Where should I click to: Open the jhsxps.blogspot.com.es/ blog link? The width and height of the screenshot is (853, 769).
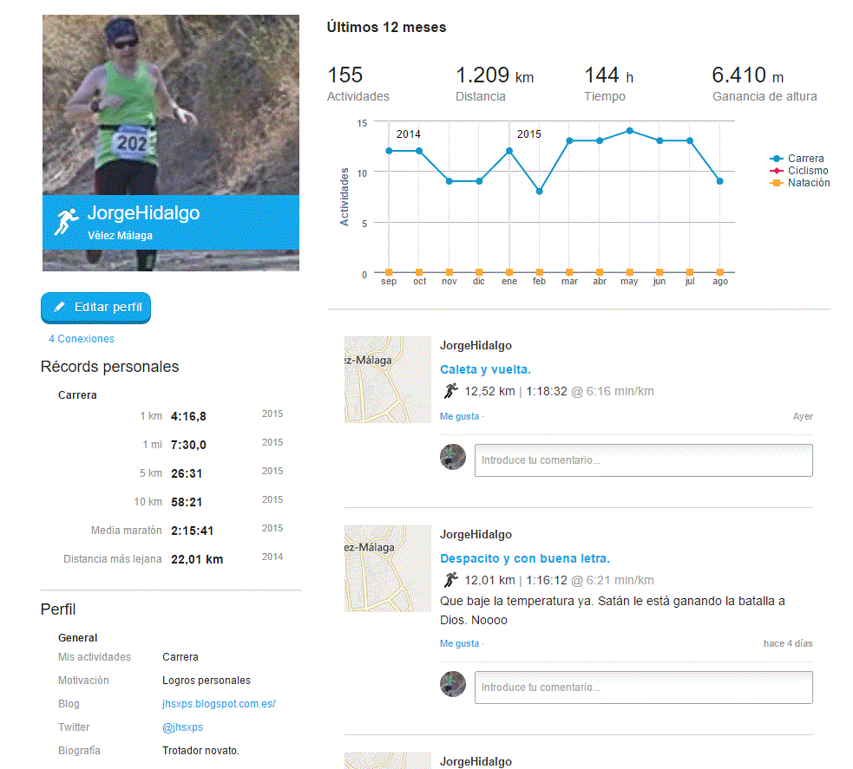tap(219, 704)
